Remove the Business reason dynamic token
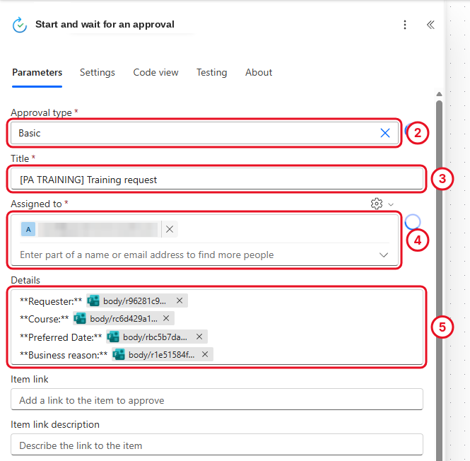Viewport: 470px width, 461px height. [x=205, y=354]
